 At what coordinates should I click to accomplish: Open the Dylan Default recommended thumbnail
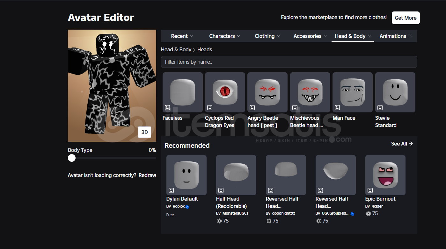point(186,175)
